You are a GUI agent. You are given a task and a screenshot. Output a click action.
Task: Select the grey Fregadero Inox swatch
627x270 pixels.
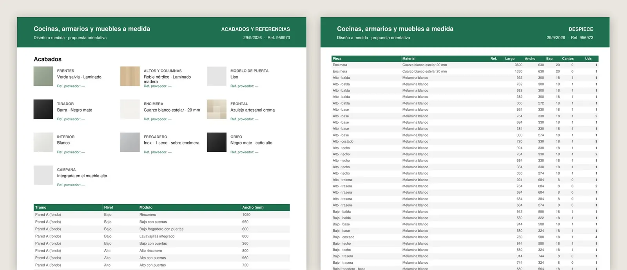tap(130, 142)
